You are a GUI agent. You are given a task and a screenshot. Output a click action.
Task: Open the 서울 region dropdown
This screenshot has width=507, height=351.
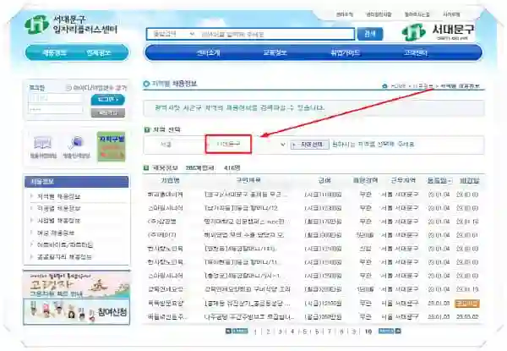tap(174, 145)
